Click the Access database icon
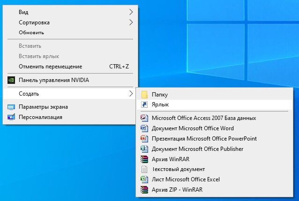This screenshot has width=299, height=201. tap(144, 118)
